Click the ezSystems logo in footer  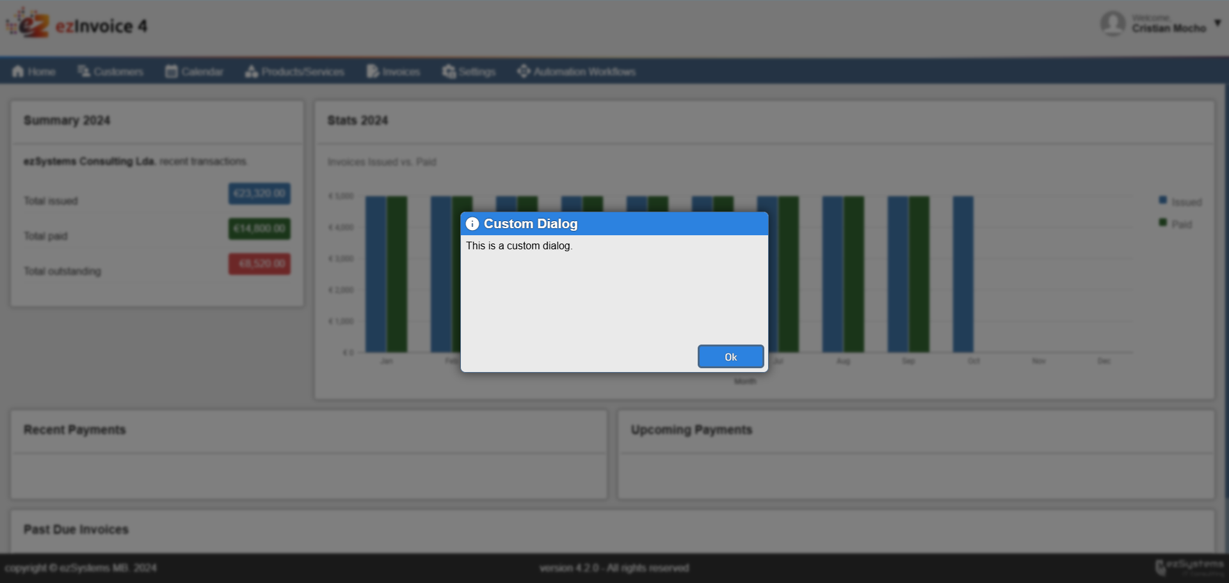pyautogui.click(x=1189, y=566)
